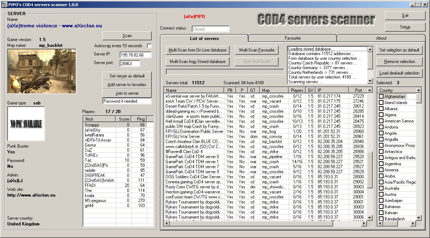The width and height of the screenshot is (430, 238).
Task: Select DOG Soldiers CoD4 Clan Server row
Action: 265,177
